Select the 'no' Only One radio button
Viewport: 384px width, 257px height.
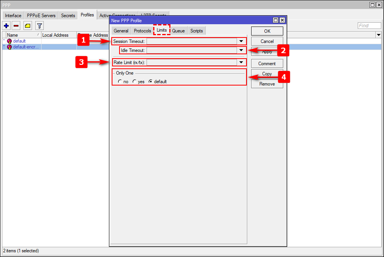tap(120, 82)
